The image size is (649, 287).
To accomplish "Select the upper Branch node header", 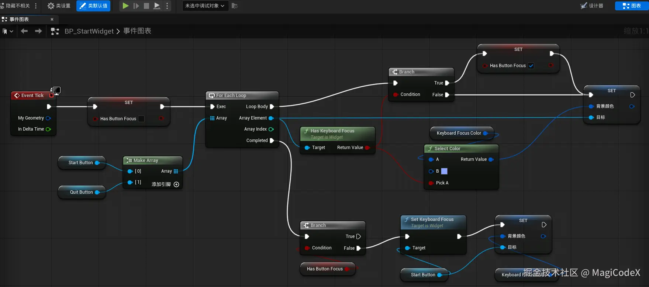I will [x=421, y=72].
